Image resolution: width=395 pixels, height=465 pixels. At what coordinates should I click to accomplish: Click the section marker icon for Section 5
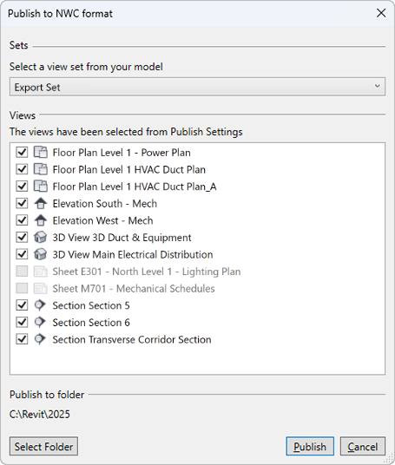point(40,305)
